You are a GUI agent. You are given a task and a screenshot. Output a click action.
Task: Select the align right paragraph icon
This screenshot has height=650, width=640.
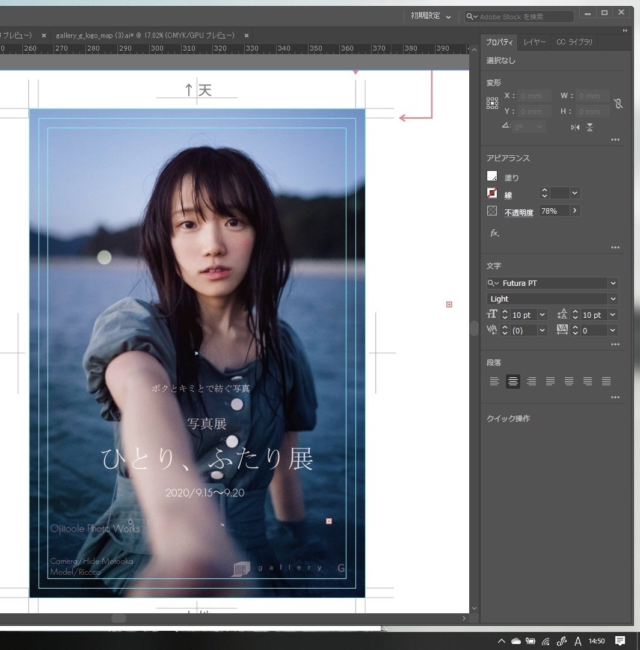pyautogui.click(x=532, y=381)
